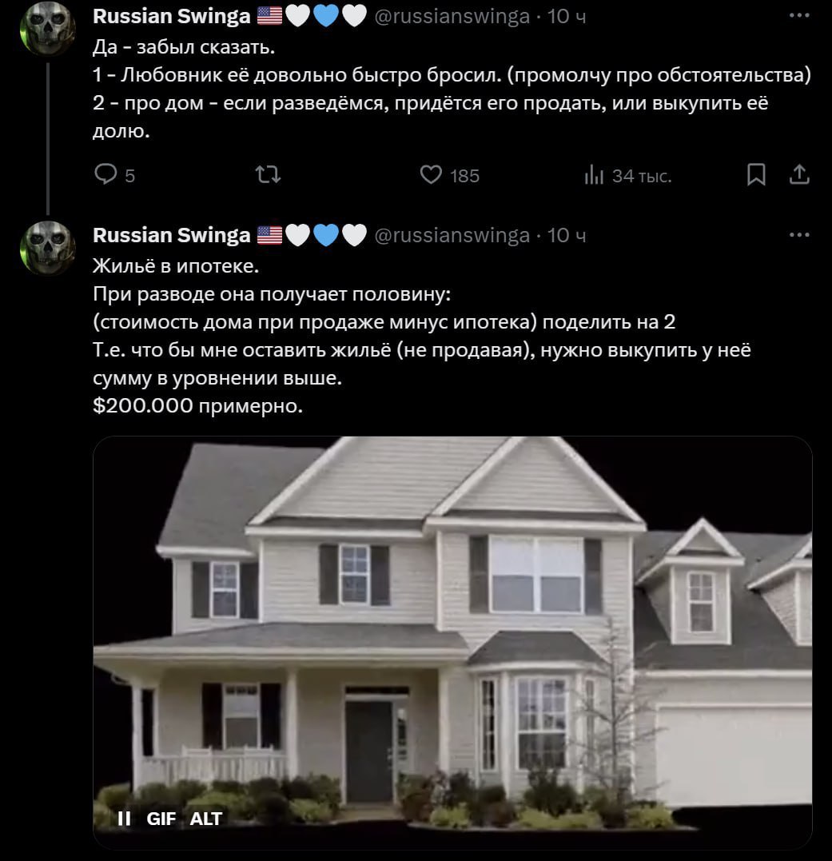Click @russianswinga handle on first tweet
Viewport: 832px width, 861px height.
[x=452, y=17]
